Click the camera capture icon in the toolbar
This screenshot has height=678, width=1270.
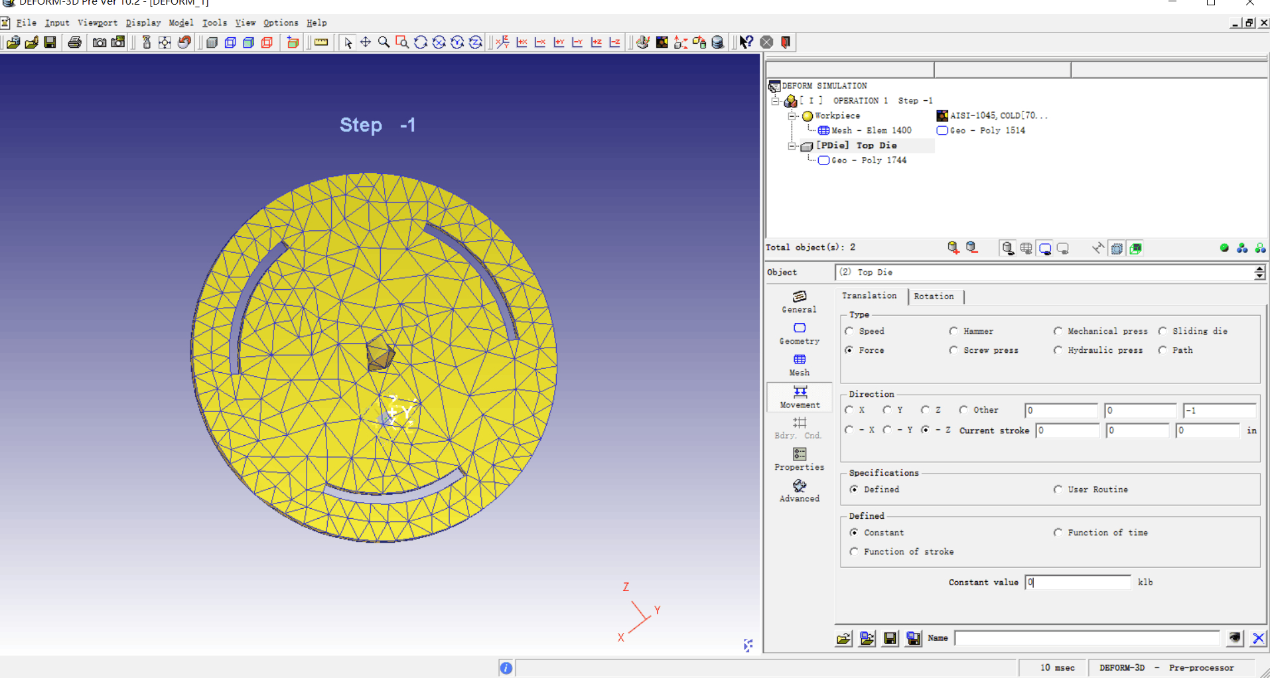click(x=100, y=42)
